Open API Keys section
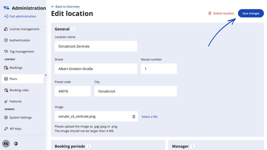The height and width of the screenshot is (150, 267). coord(22,129)
